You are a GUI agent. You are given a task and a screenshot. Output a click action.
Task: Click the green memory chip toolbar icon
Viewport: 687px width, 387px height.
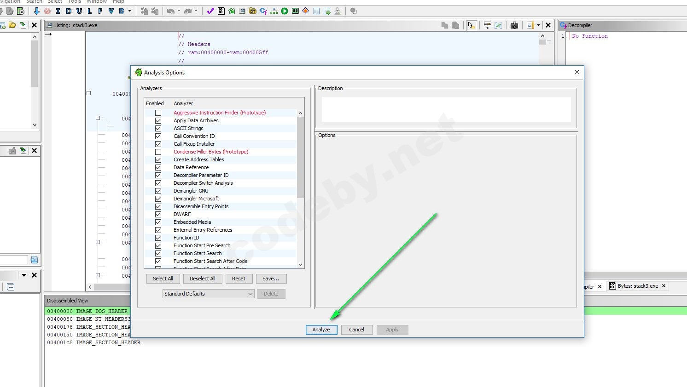click(295, 11)
